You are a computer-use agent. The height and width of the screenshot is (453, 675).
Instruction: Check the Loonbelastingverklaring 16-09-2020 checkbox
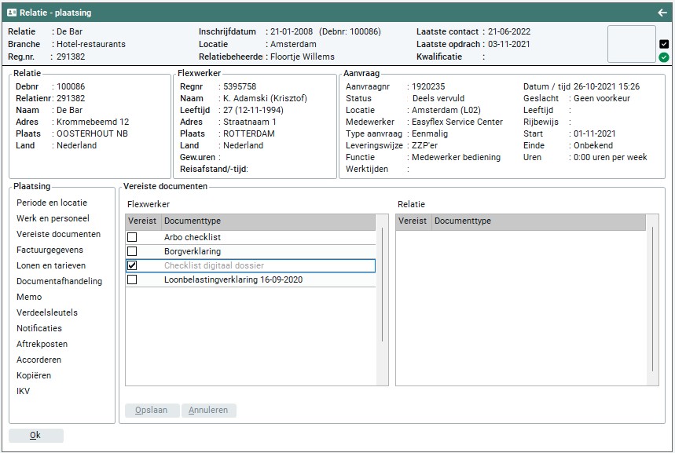pos(132,279)
